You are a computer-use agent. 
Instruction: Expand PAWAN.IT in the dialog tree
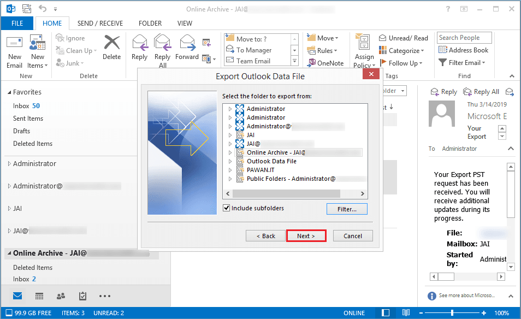[230, 170]
